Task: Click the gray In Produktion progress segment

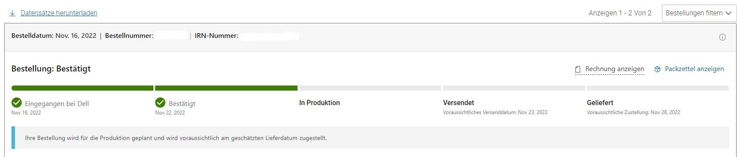Action: [x=370, y=88]
